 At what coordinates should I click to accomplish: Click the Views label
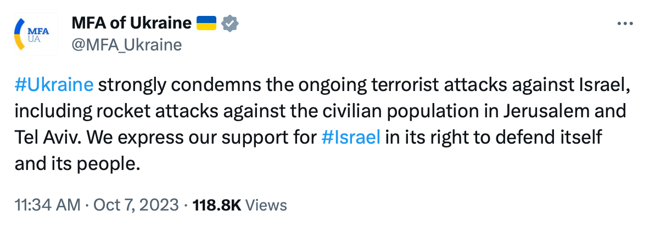click(x=266, y=205)
